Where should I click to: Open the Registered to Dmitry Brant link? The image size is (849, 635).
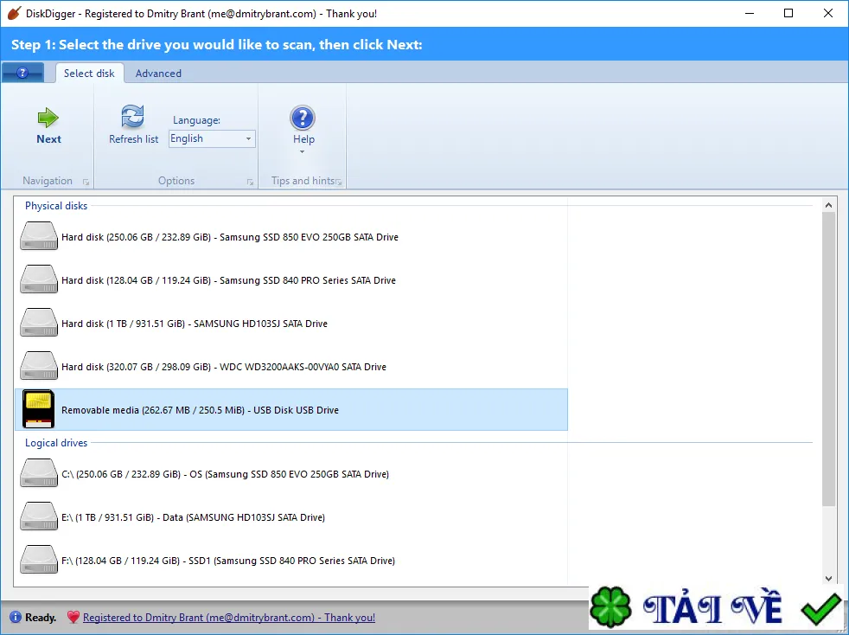[228, 618]
